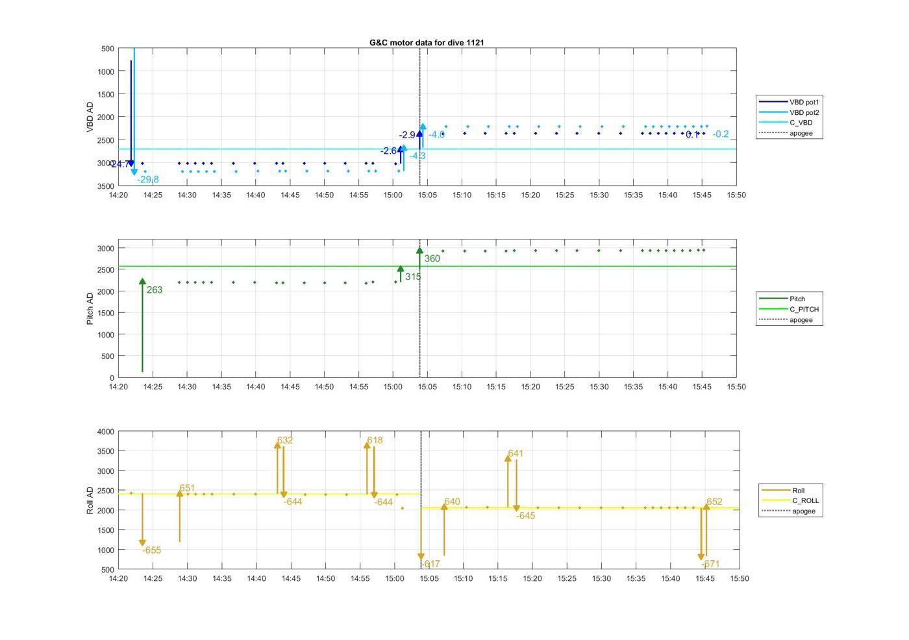Click the "14:20" tick under the Roll plot

[118, 578]
